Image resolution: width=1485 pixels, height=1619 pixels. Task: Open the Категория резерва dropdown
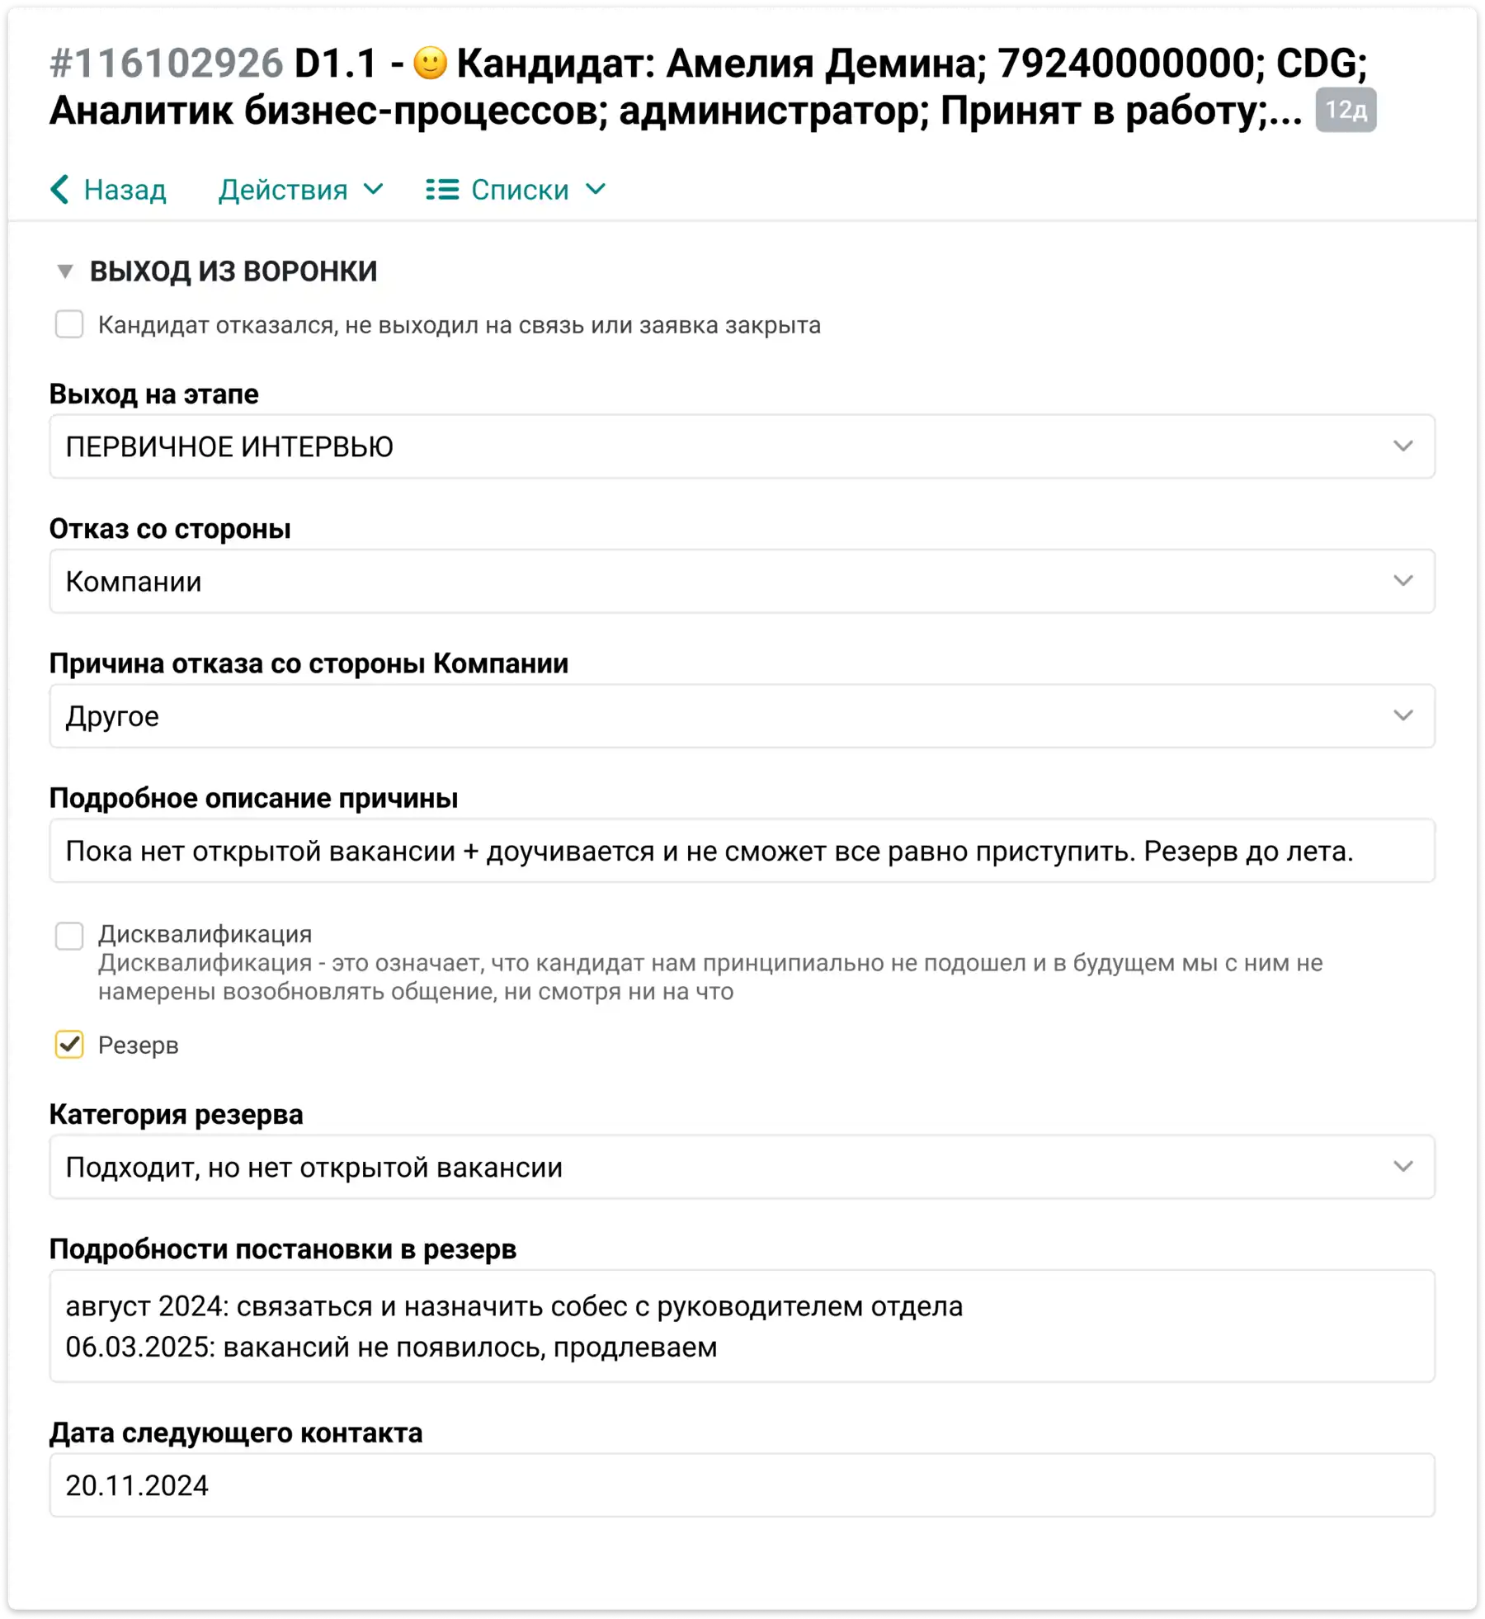pyautogui.click(x=742, y=1167)
